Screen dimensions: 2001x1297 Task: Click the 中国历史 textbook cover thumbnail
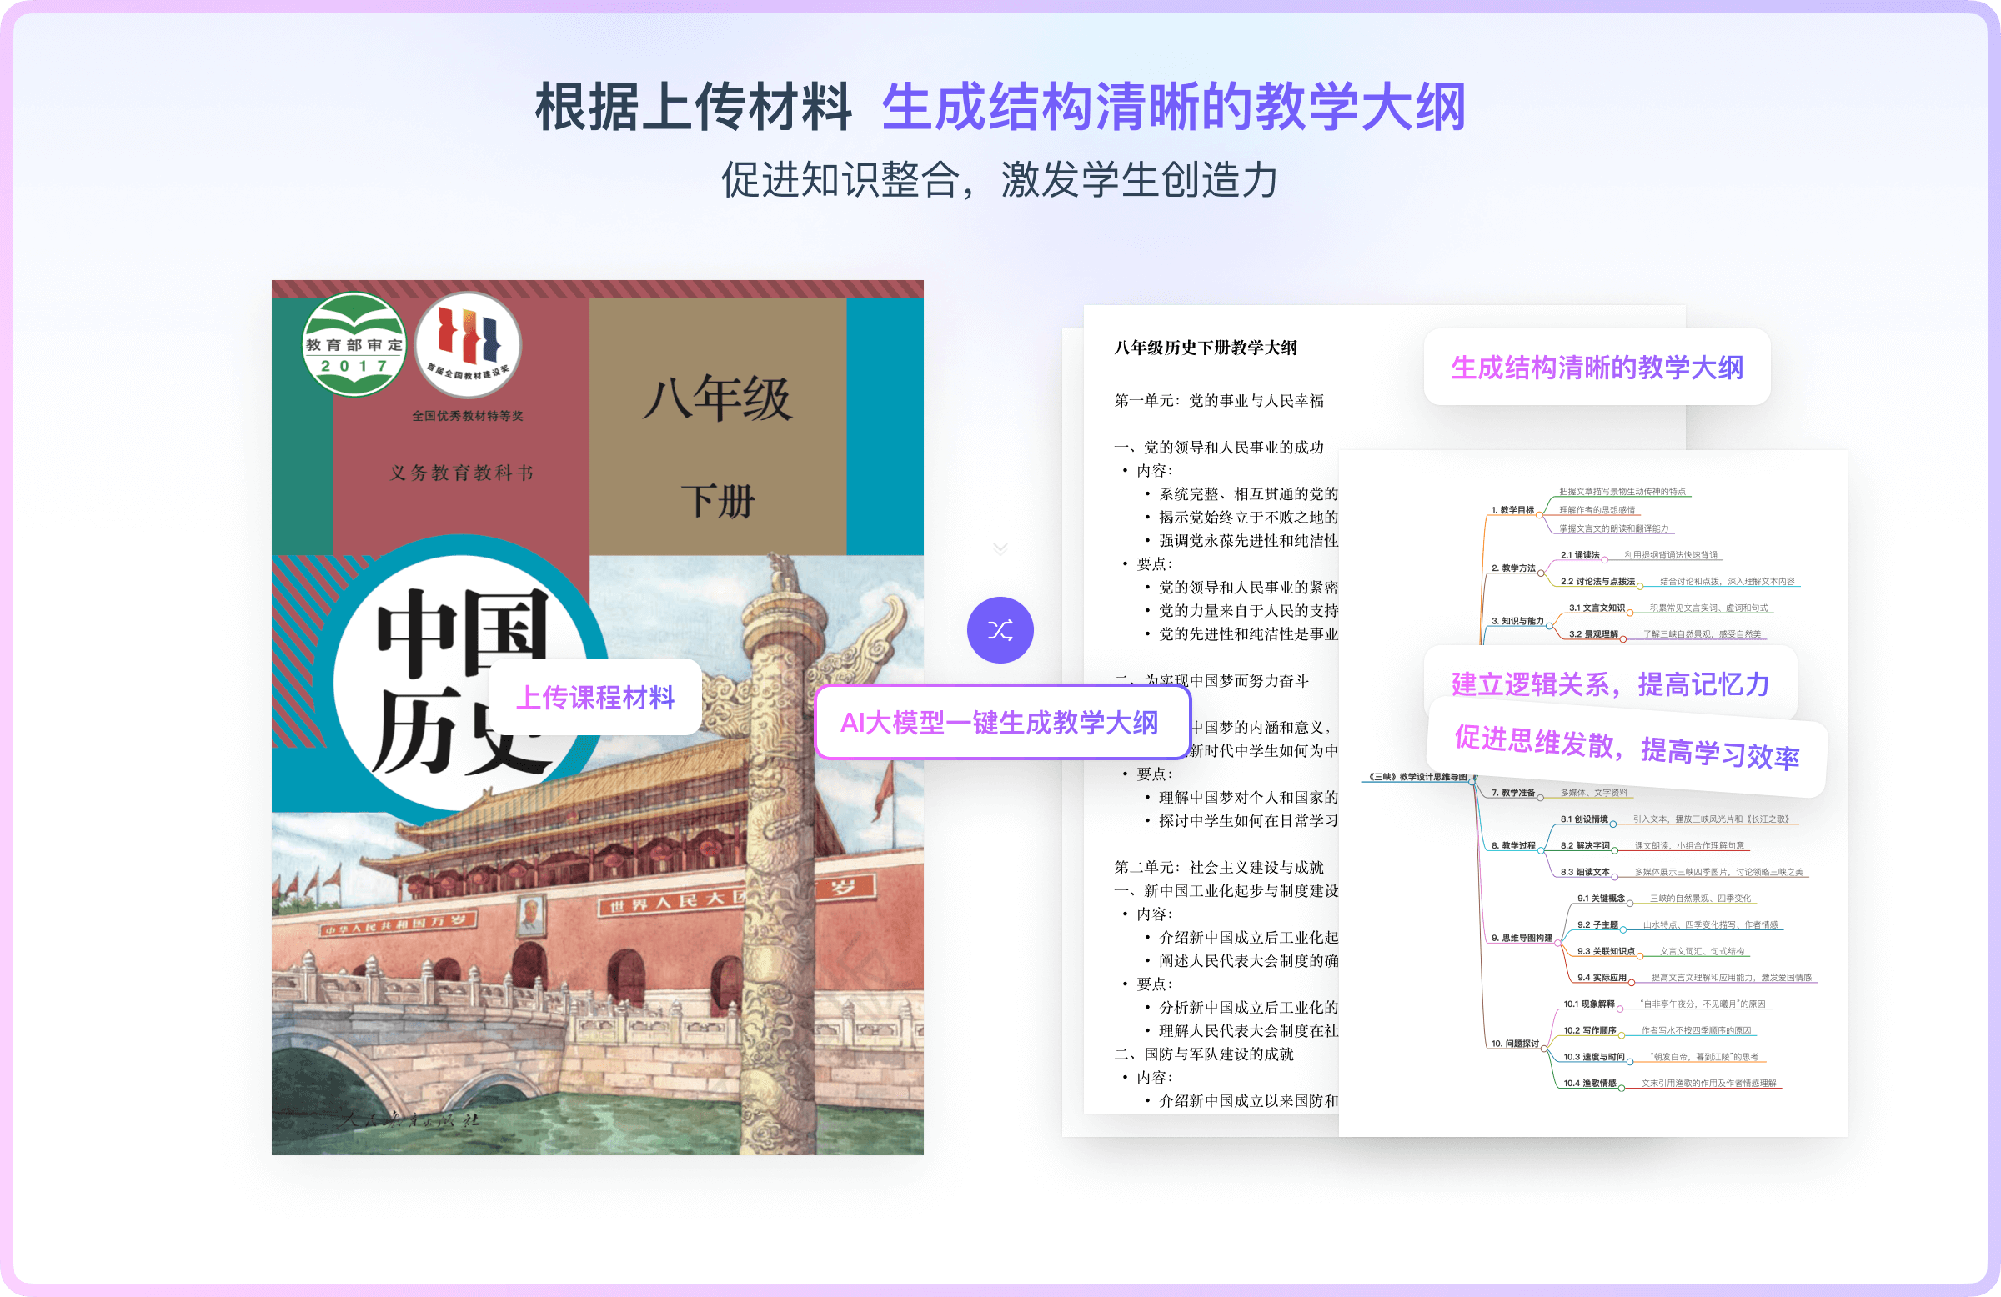tap(597, 717)
